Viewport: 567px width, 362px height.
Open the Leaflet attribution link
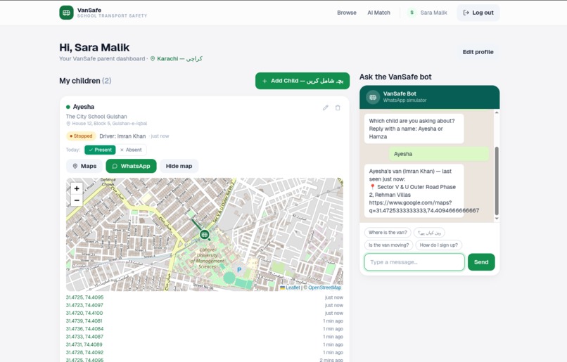tap(290, 287)
